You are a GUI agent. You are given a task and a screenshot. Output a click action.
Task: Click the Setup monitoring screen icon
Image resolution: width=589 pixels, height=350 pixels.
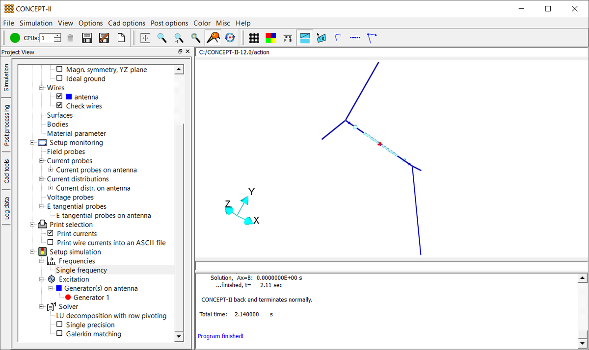[42, 143]
